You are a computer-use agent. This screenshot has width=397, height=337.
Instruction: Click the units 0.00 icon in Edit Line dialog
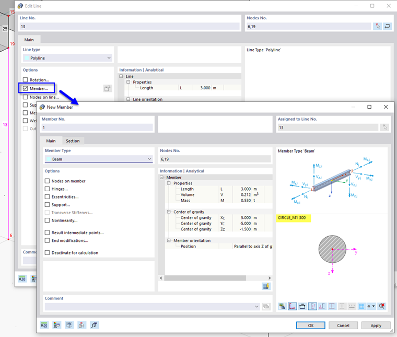(x=22, y=279)
